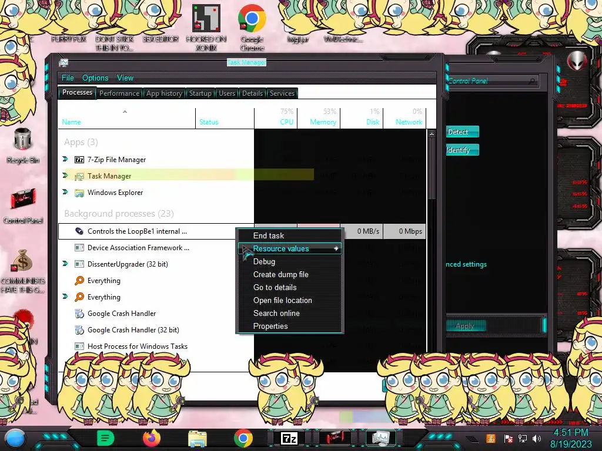This screenshot has height=451, width=602.
Task: Click the Start orb on taskbar
Action: pyautogui.click(x=15, y=439)
